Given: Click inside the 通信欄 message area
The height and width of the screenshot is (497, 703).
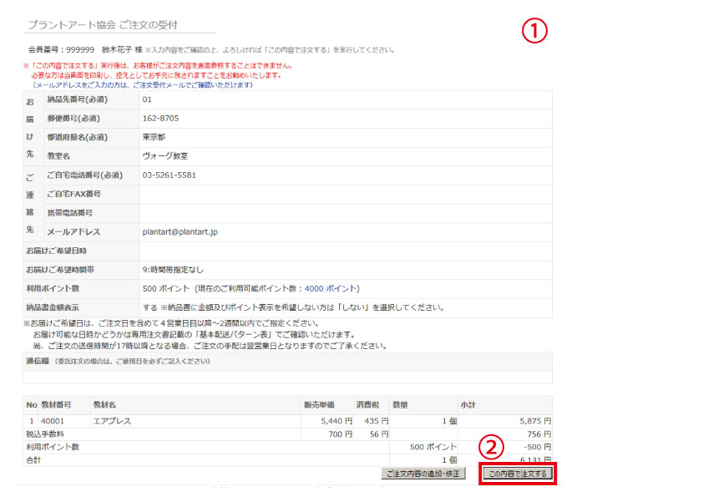Looking at the screenshot, I should point(287,377).
